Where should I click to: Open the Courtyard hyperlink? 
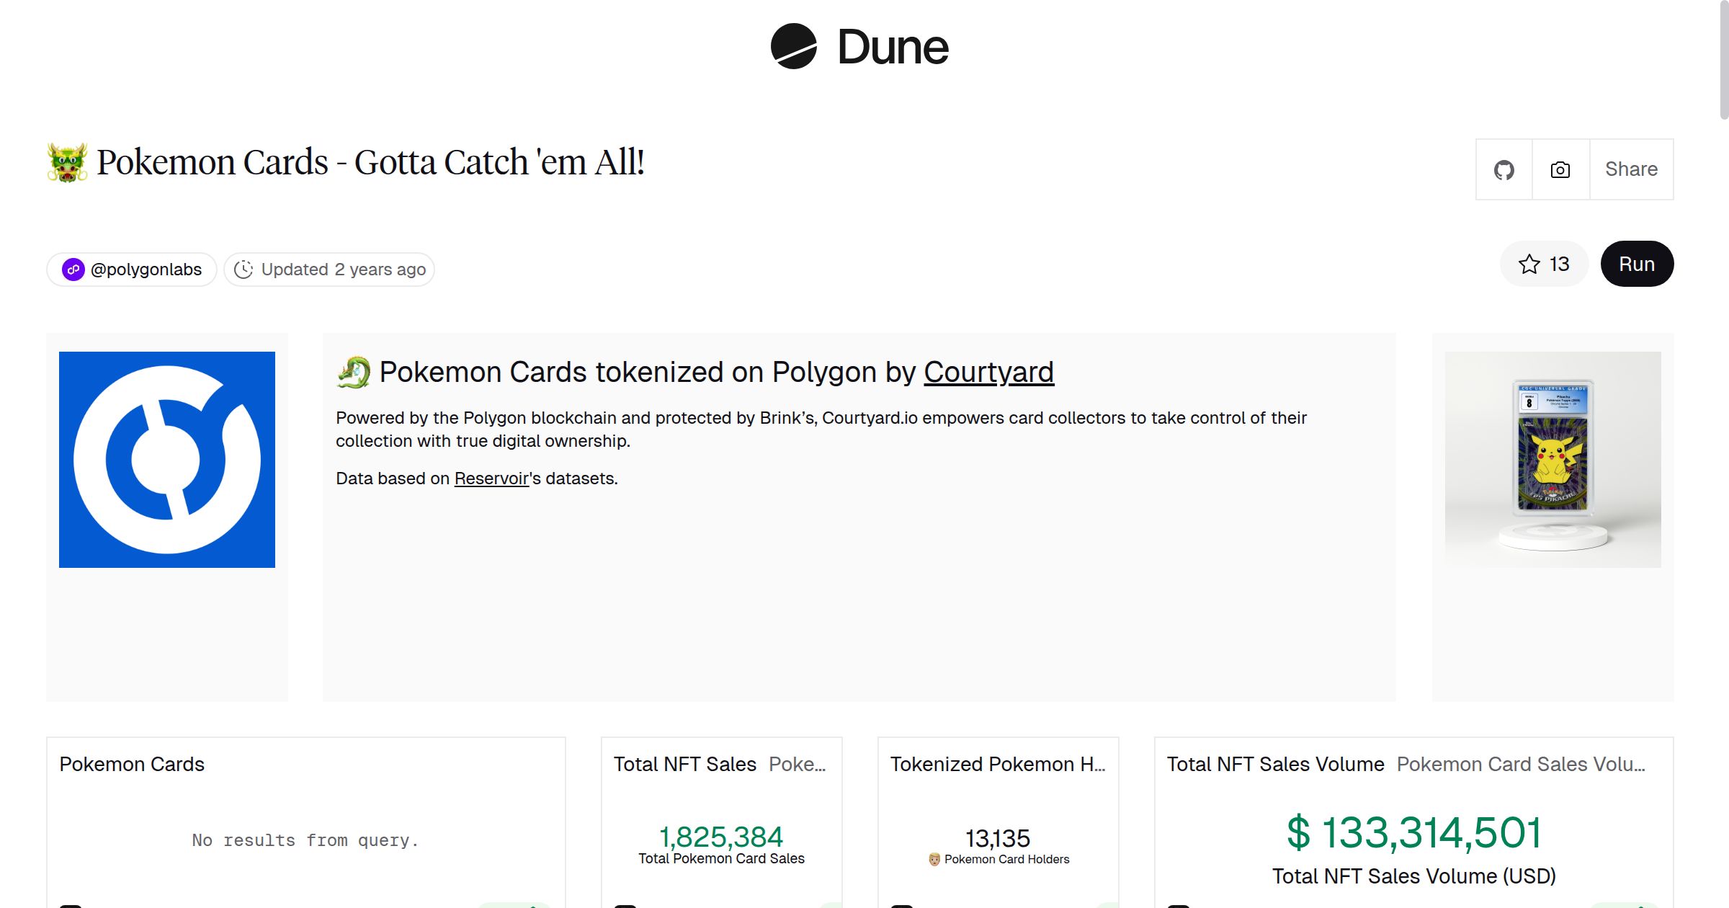(988, 373)
